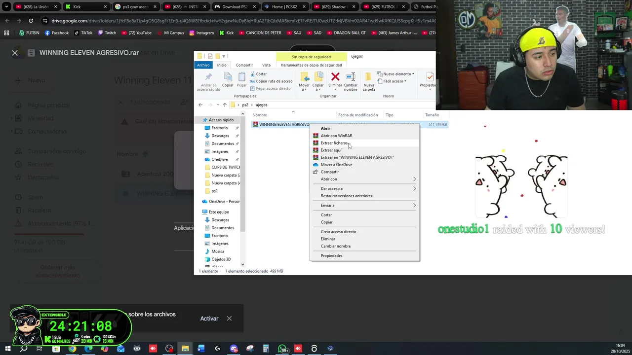Open the FUTBIN bookmark
Viewport: 632px width, 355px height.
tap(29, 33)
